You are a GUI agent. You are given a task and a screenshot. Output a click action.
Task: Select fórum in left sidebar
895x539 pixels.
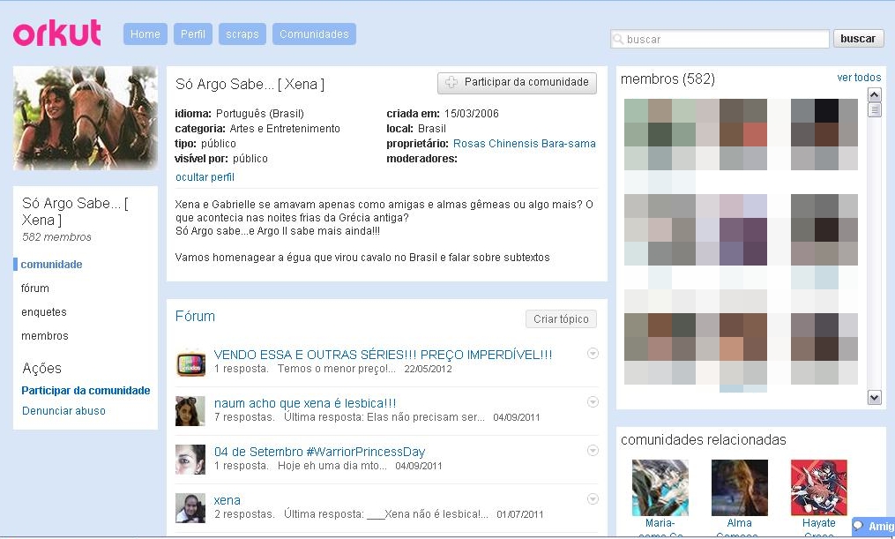[x=34, y=288]
